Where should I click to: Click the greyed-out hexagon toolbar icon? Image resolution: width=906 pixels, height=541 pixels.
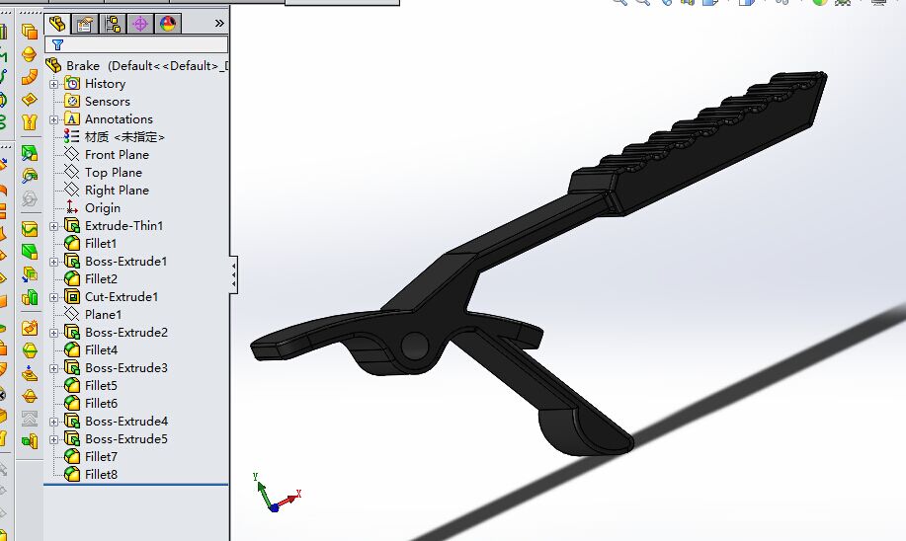[30, 198]
